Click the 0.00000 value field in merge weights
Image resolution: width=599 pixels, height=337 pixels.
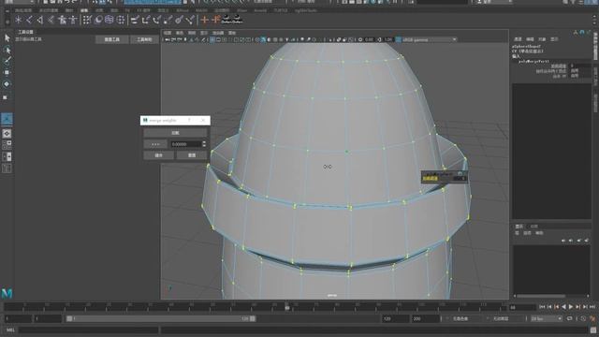(x=185, y=144)
